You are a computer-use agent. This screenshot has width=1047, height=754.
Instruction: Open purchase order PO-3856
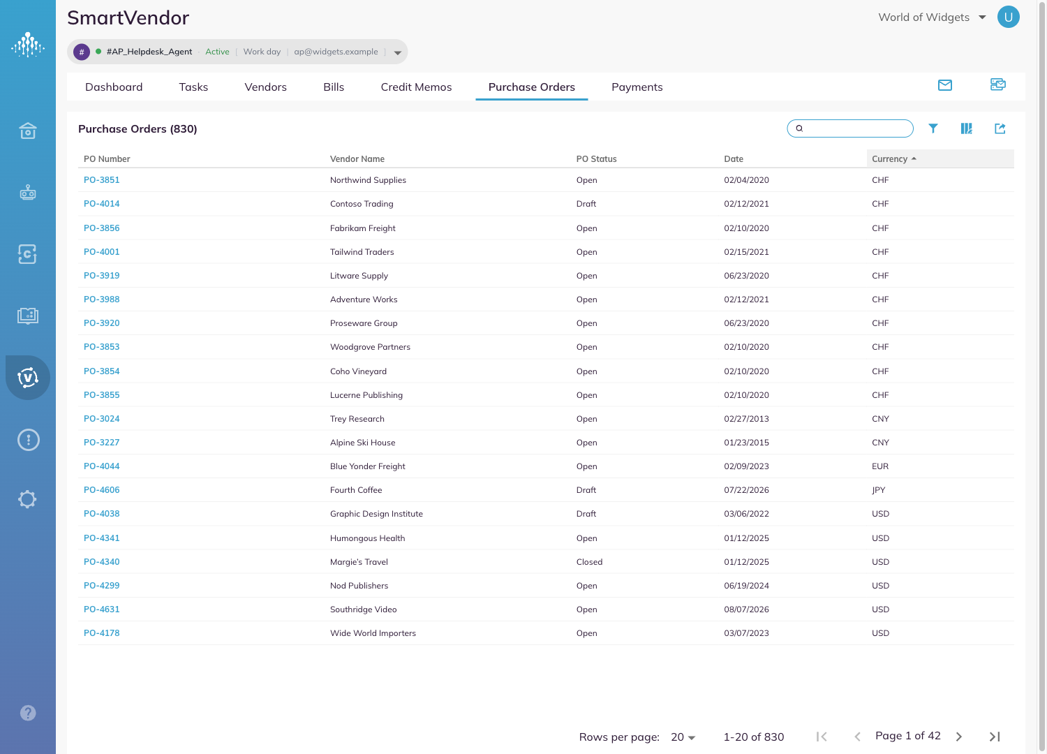(102, 228)
